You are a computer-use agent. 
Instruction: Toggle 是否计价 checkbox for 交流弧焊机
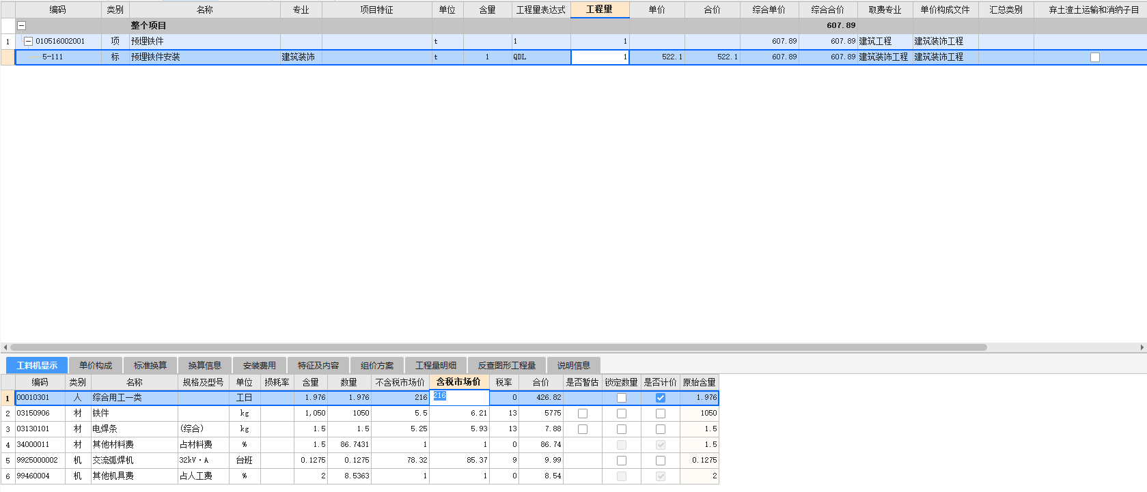coord(661,461)
